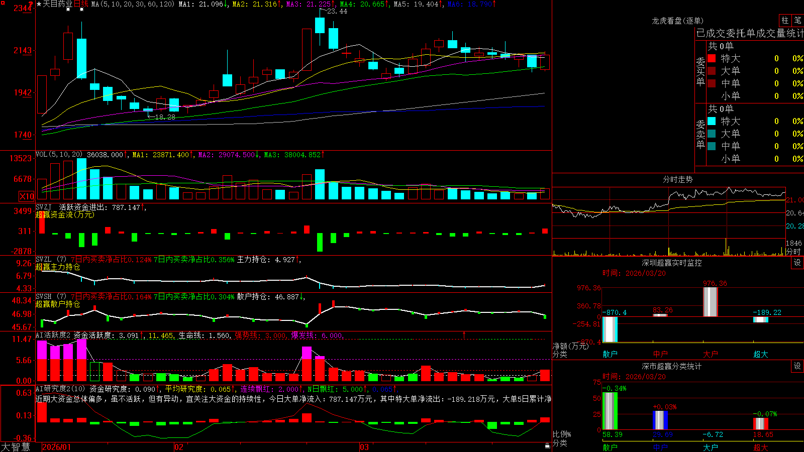Click the red question mark help icon
Image resolution: width=804 pixels, height=452 pixels.
[31, 4]
